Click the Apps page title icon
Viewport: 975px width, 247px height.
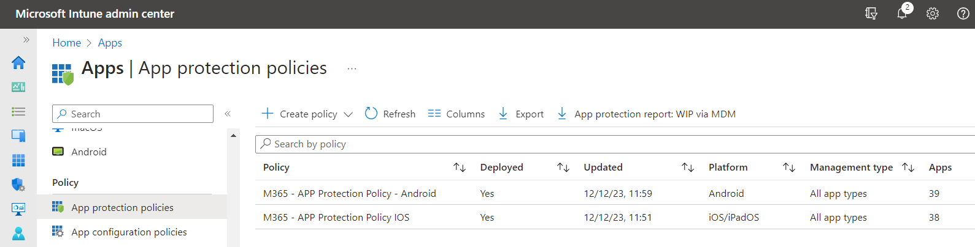63,74
